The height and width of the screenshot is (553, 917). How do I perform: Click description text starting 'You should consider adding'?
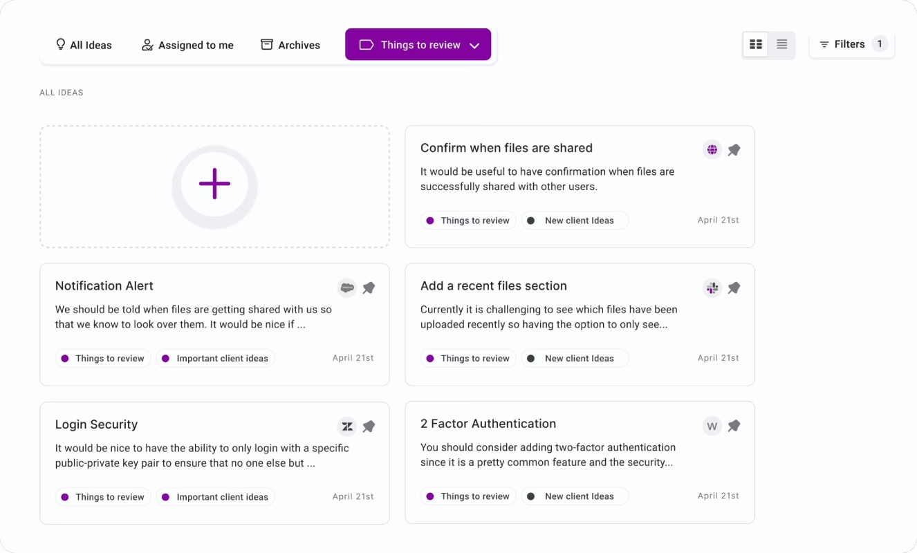tap(548, 455)
